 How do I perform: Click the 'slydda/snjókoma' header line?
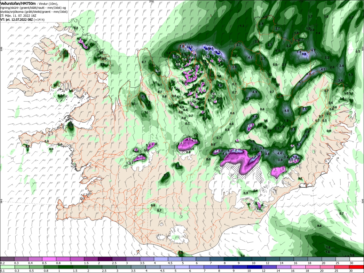point(34,12)
